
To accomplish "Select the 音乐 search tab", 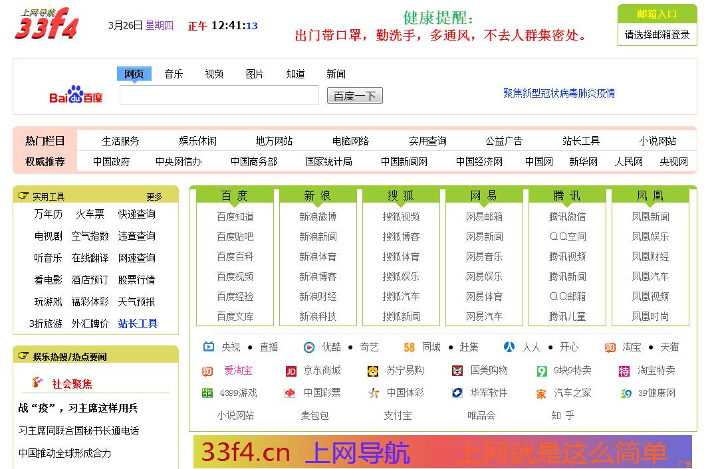I will pyautogui.click(x=174, y=74).
